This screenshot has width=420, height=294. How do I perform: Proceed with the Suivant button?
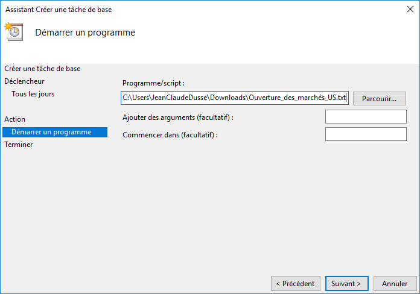pos(346,283)
